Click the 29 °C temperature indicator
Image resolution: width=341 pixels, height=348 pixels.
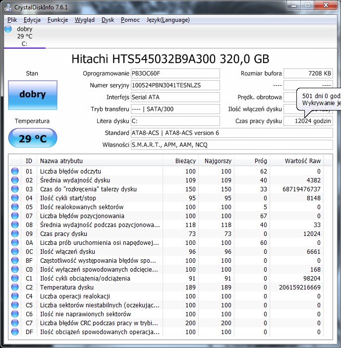coord(33,138)
